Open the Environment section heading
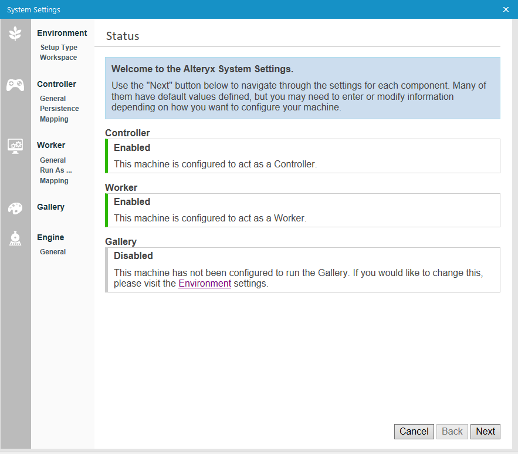Image resolution: width=518 pixels, height=454 pixels. click(x=62, y=33)
